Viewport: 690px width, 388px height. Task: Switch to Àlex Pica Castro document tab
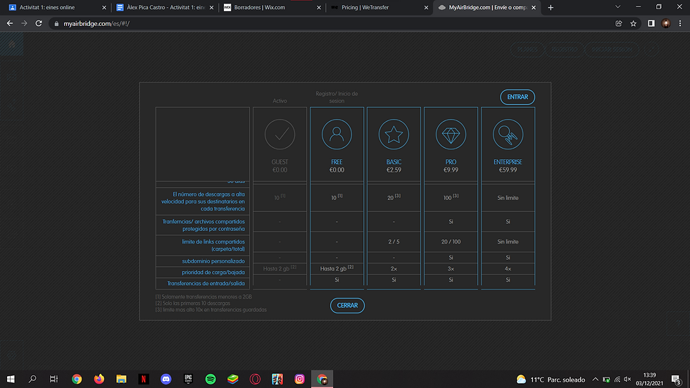165,8
